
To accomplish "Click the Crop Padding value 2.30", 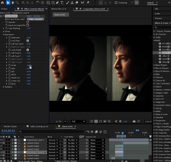I will pos(28,28).
